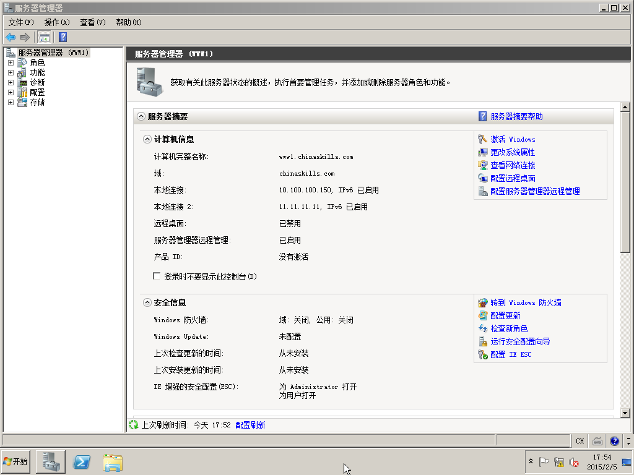Click the blue Help question-mark toolbar icon
Viewport: 634px width, 475px height.
pos(63,38)
